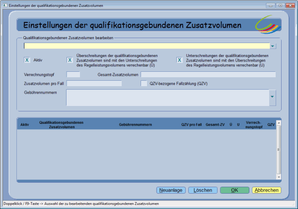
Task: Click the Verrechnungstopf input field
Action: (x=73, y=74)
